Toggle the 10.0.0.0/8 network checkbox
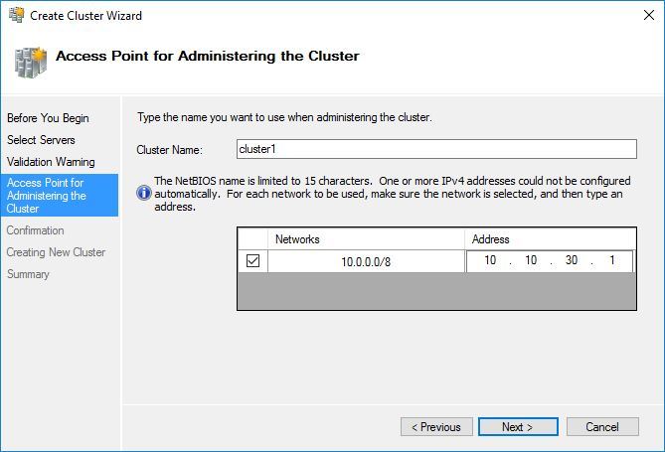Viewport: 665px width, 452px height. 252,261
